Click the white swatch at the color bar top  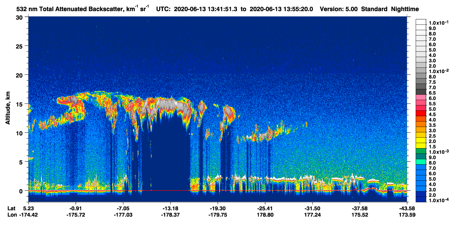click(421, 22)
